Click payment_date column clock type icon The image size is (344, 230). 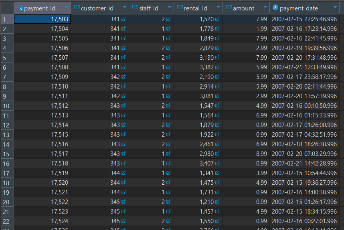[275, 8]
